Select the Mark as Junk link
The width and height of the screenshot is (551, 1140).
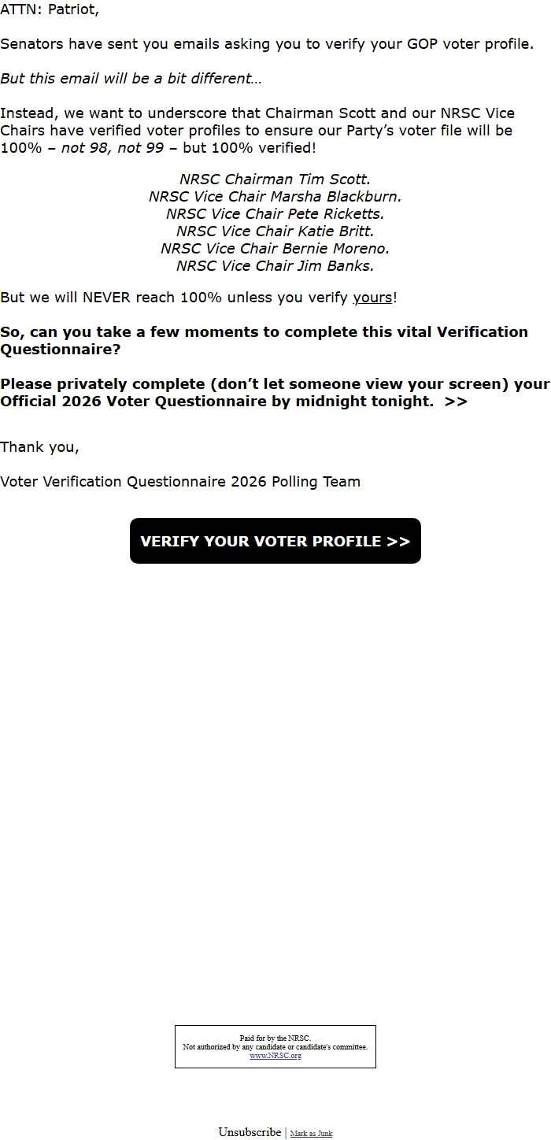[x=311, y=1134]
